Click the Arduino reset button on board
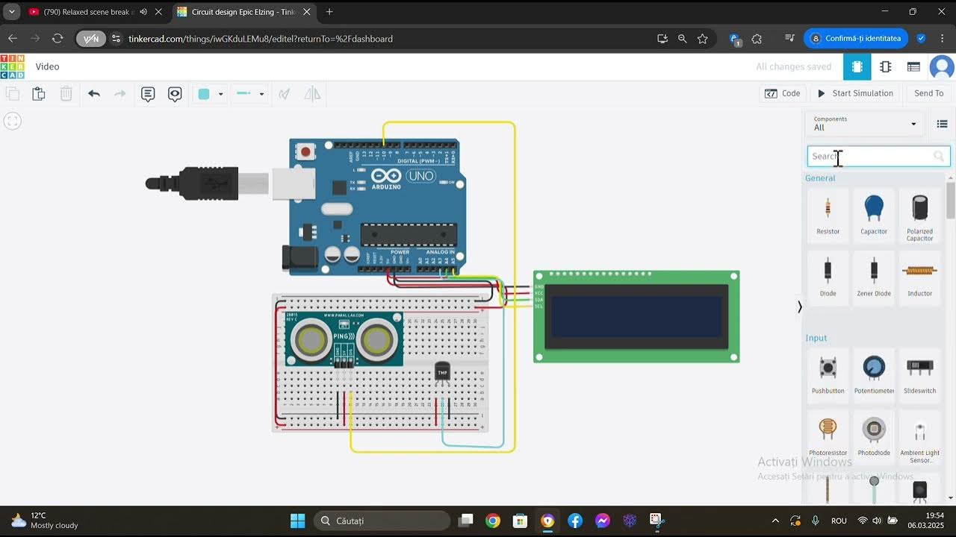 304,152
